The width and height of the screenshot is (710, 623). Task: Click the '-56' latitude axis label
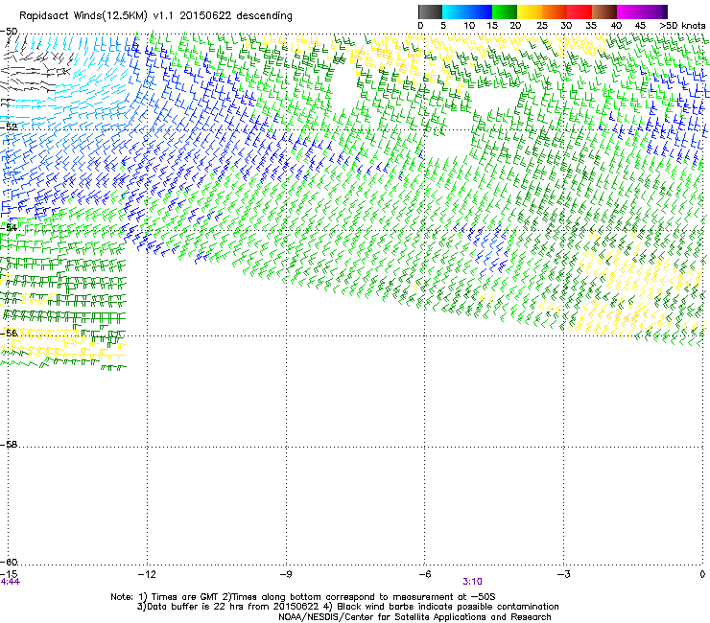9,333
